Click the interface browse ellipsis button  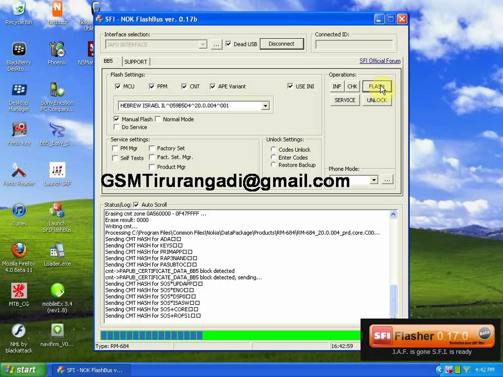pos(216,45)
